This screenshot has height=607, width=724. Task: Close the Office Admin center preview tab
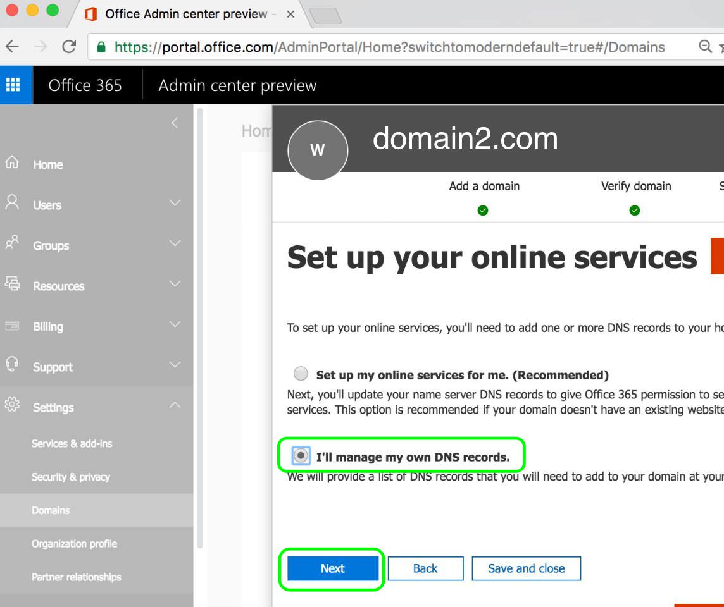click(290, 15)
